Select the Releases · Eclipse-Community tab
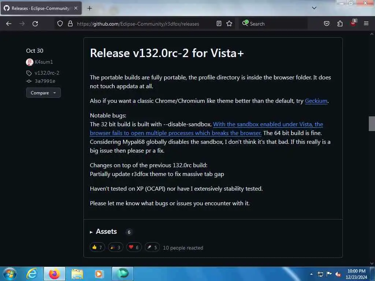The image size is (375, 281). pos(41,8)
